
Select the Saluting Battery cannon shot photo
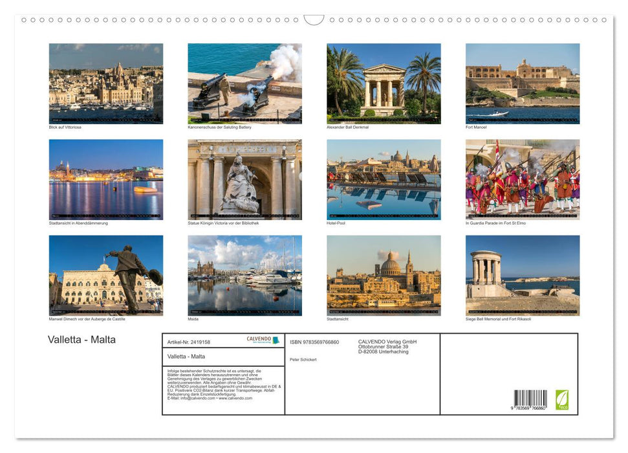click(244, 83)
